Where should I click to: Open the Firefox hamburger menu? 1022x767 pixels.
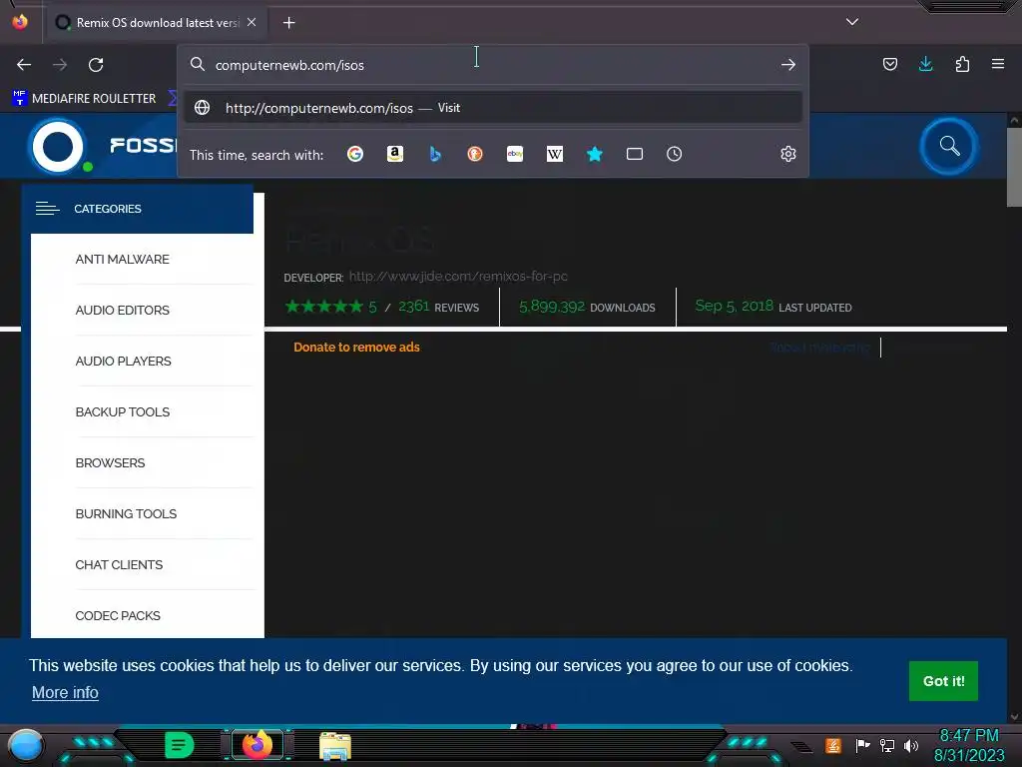pos(998,64)
